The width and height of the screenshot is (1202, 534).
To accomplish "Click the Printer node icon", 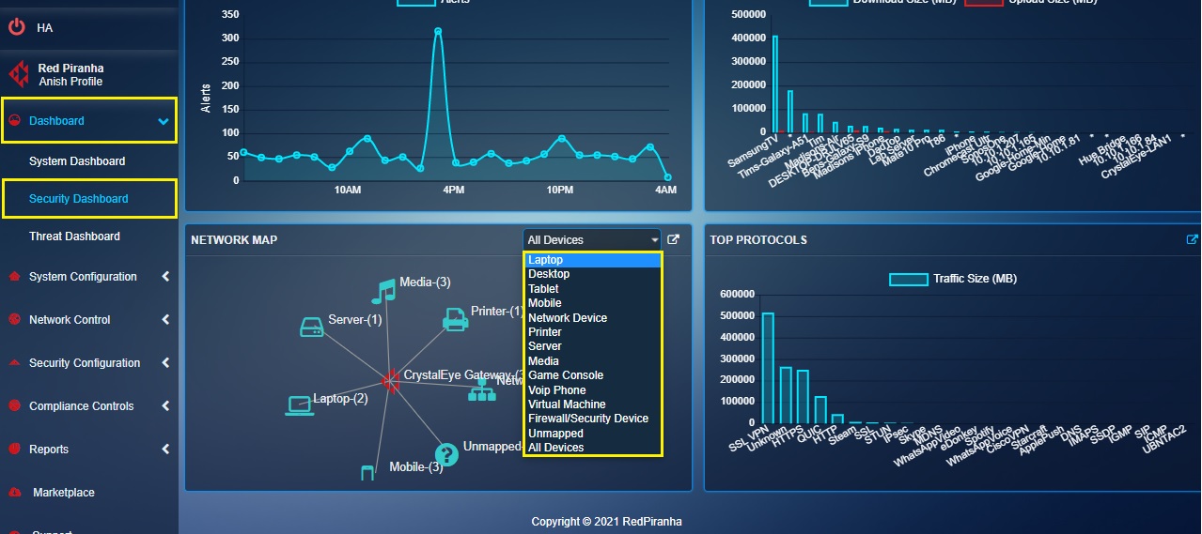I will pyautogui.click(x=456, y=319).
